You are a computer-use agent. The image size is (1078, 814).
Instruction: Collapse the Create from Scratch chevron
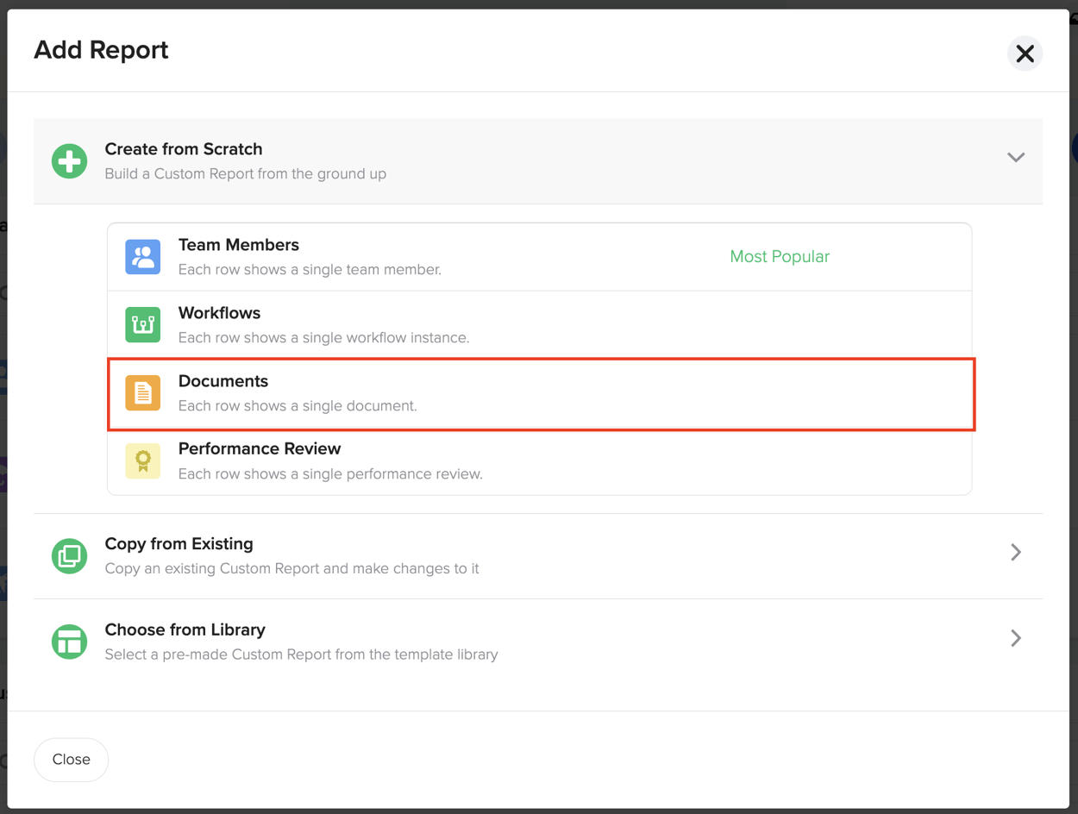[1016, 158]
